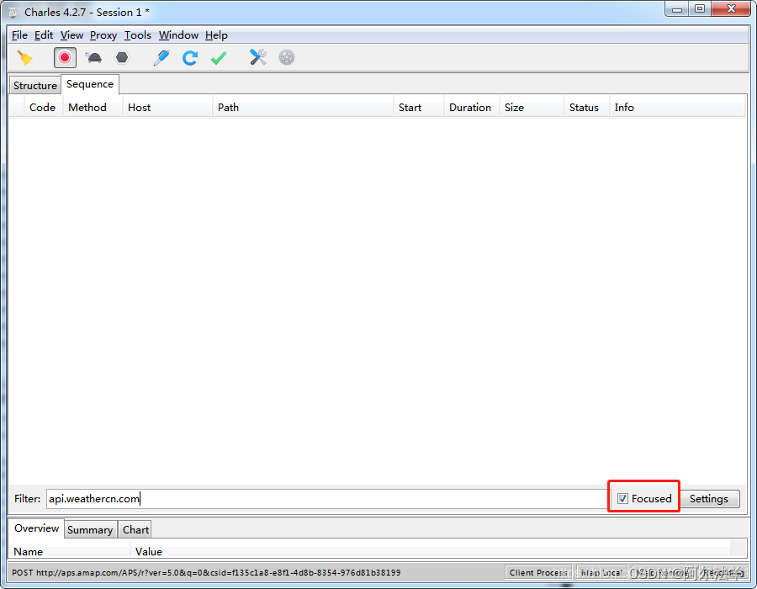
Task: Sort by the Host column header
Action: [x=167, y=107]
